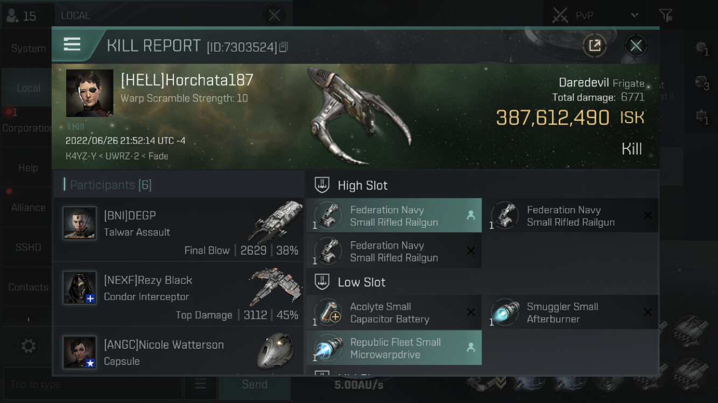718x403 pixels.
Task: Close the Local chat panel
Action: pyautogui.click(x=274, y=16)
